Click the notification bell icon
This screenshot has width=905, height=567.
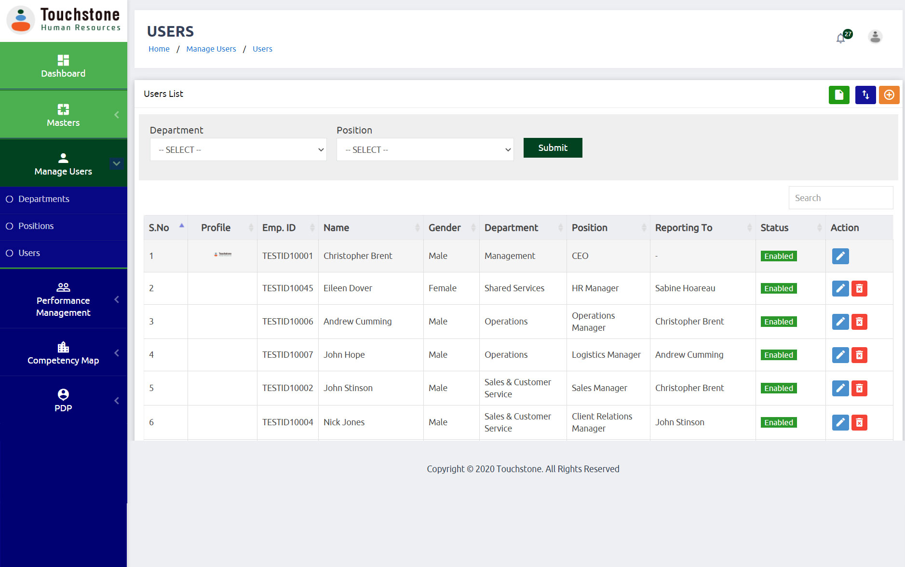point(841,38)
